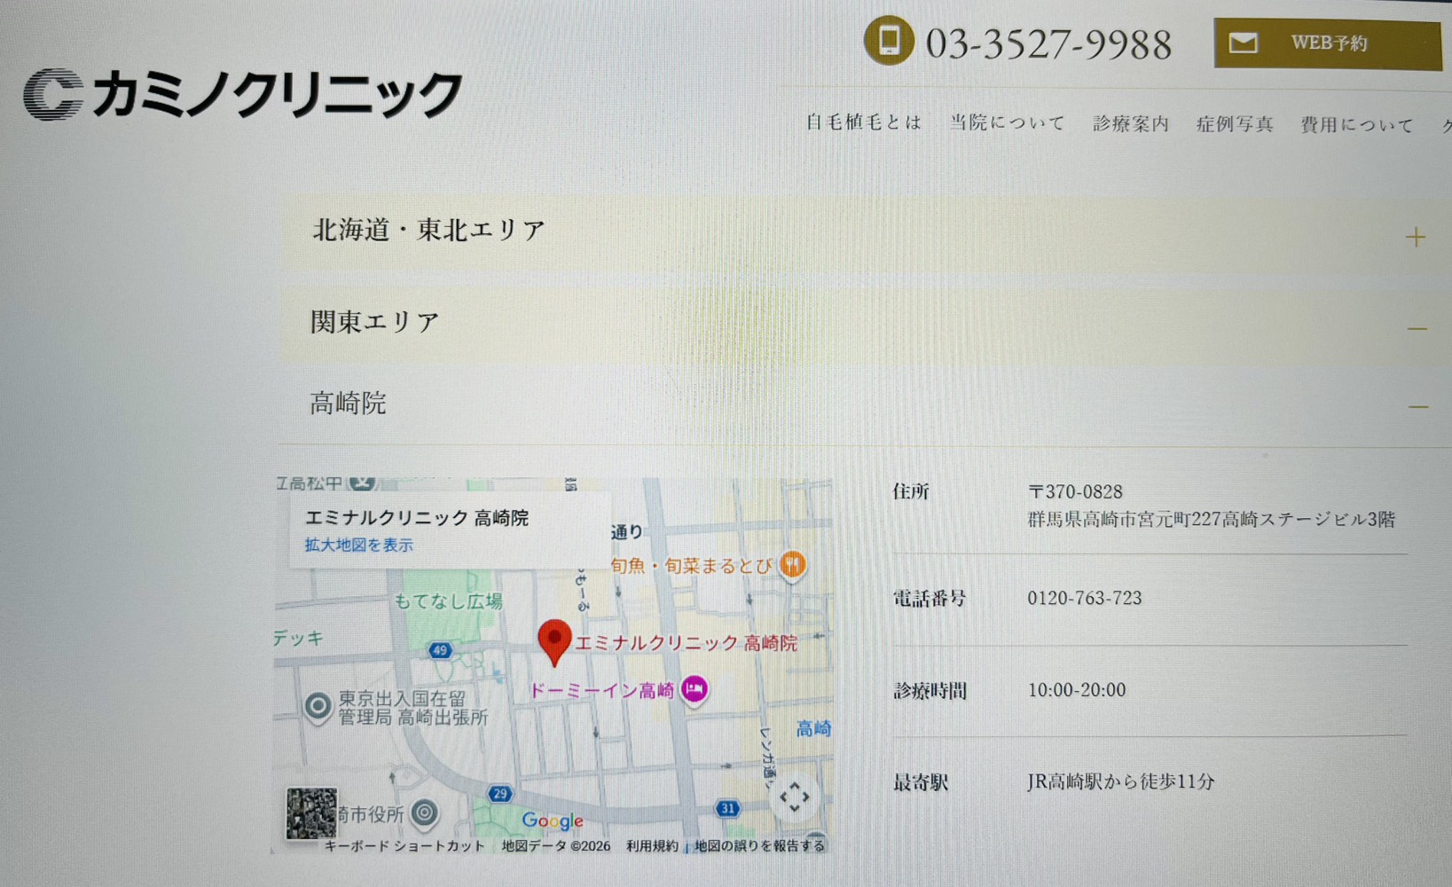
Task: Switch to satellite view thumbnail
Action: click(x=311, y=813)
